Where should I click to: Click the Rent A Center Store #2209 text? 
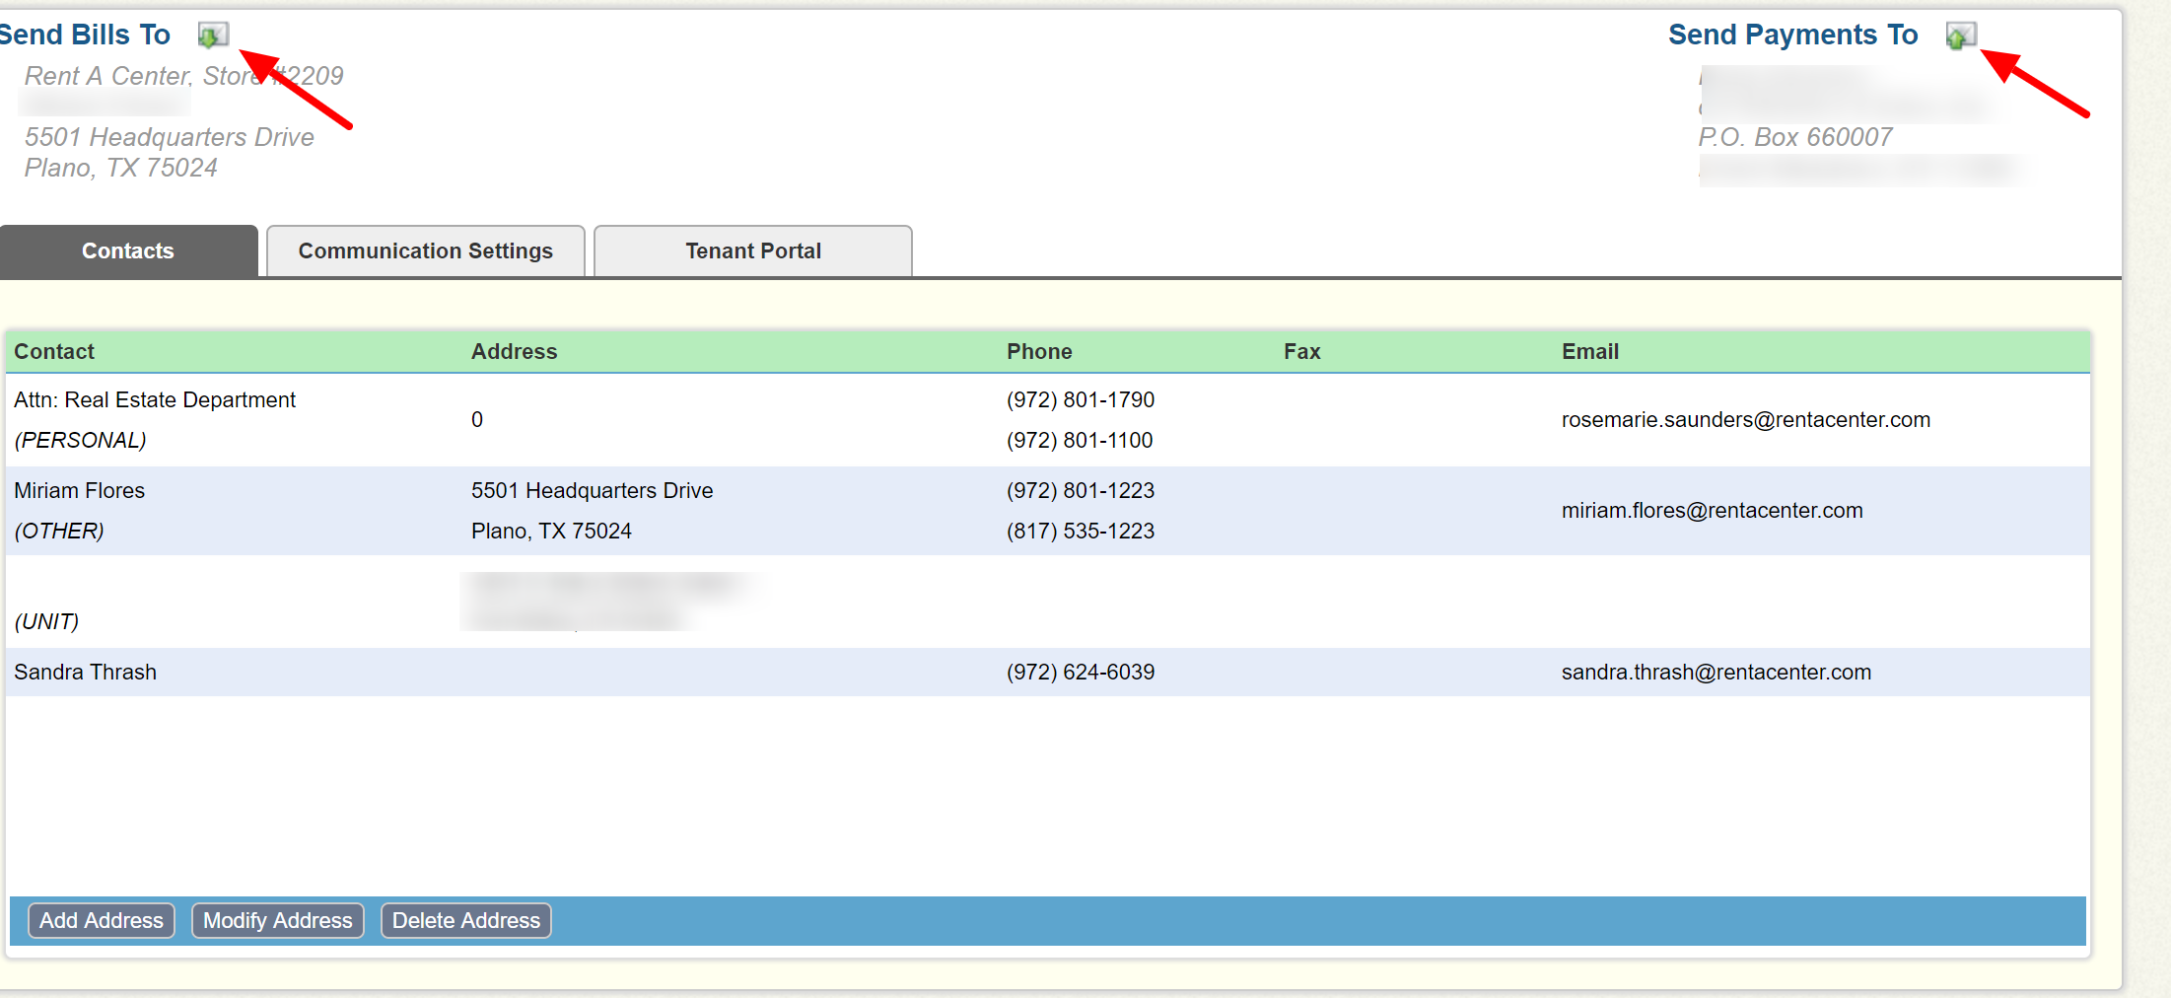click(183, 76)
